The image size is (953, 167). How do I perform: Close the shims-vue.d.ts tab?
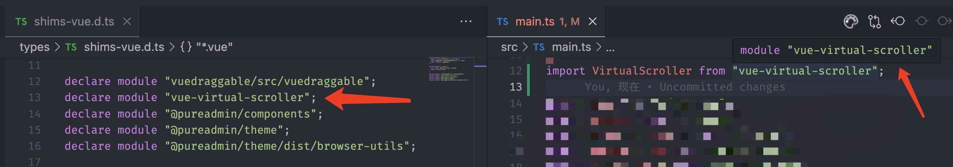[127, 22]
